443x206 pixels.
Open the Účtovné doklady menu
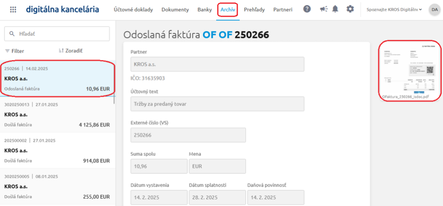(x=134, y=9)
